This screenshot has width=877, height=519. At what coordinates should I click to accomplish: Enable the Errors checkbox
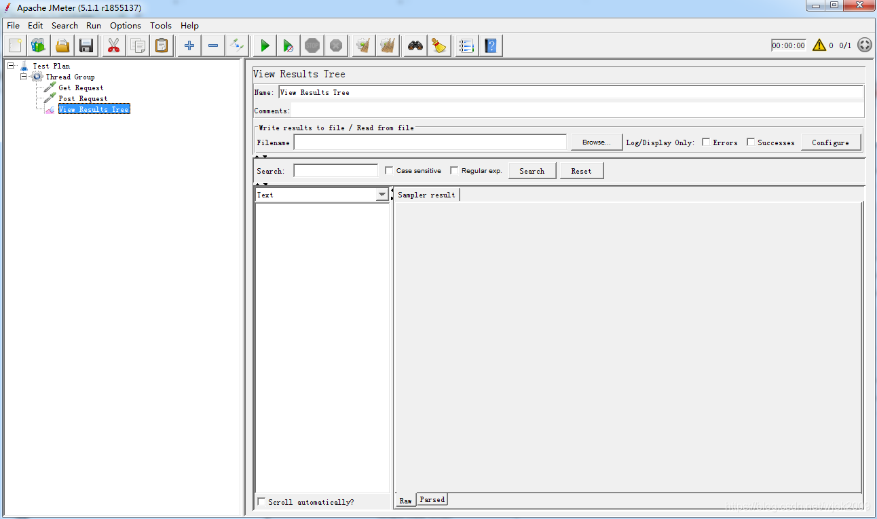pyautogui.click(x=706, y=142)
